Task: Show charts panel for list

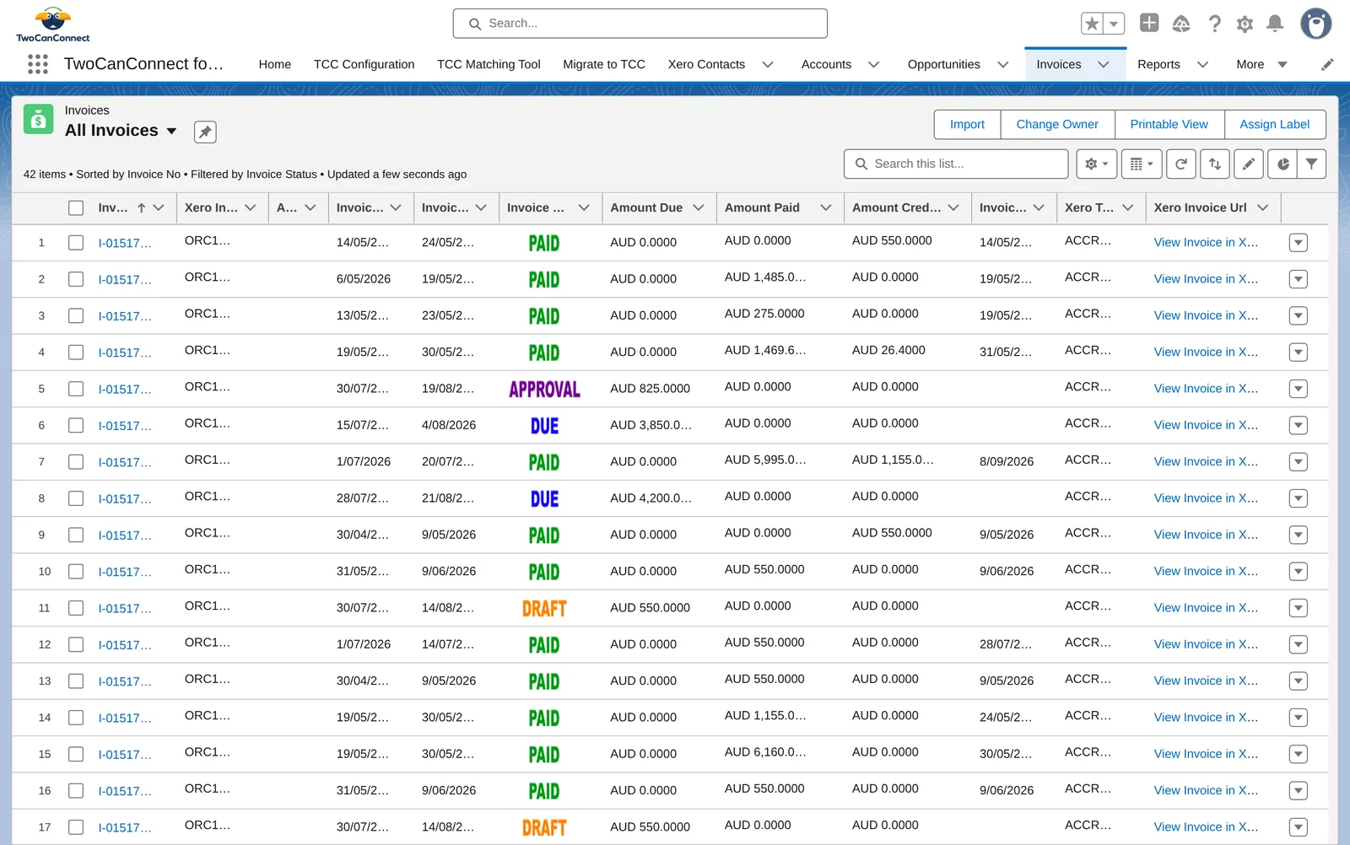Action: [1282, 164]
